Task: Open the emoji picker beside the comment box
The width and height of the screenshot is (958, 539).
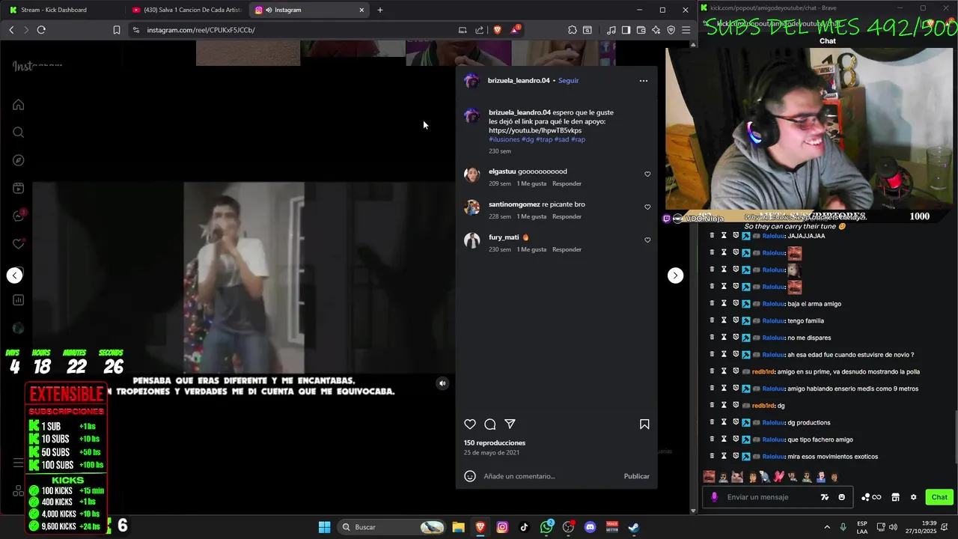Action: point(470,476)
